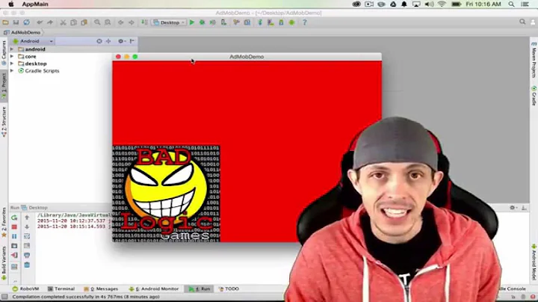538x302 pixels.
Task: Click the Run with Coverage icon
Action: [213, 22]
